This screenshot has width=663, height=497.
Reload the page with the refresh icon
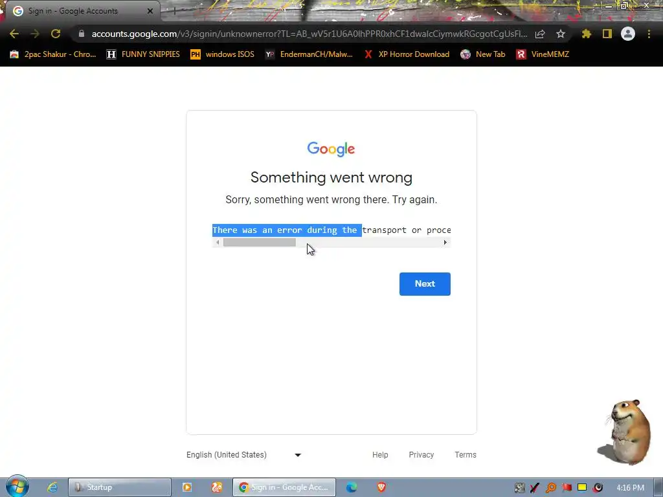pos(56,34)
